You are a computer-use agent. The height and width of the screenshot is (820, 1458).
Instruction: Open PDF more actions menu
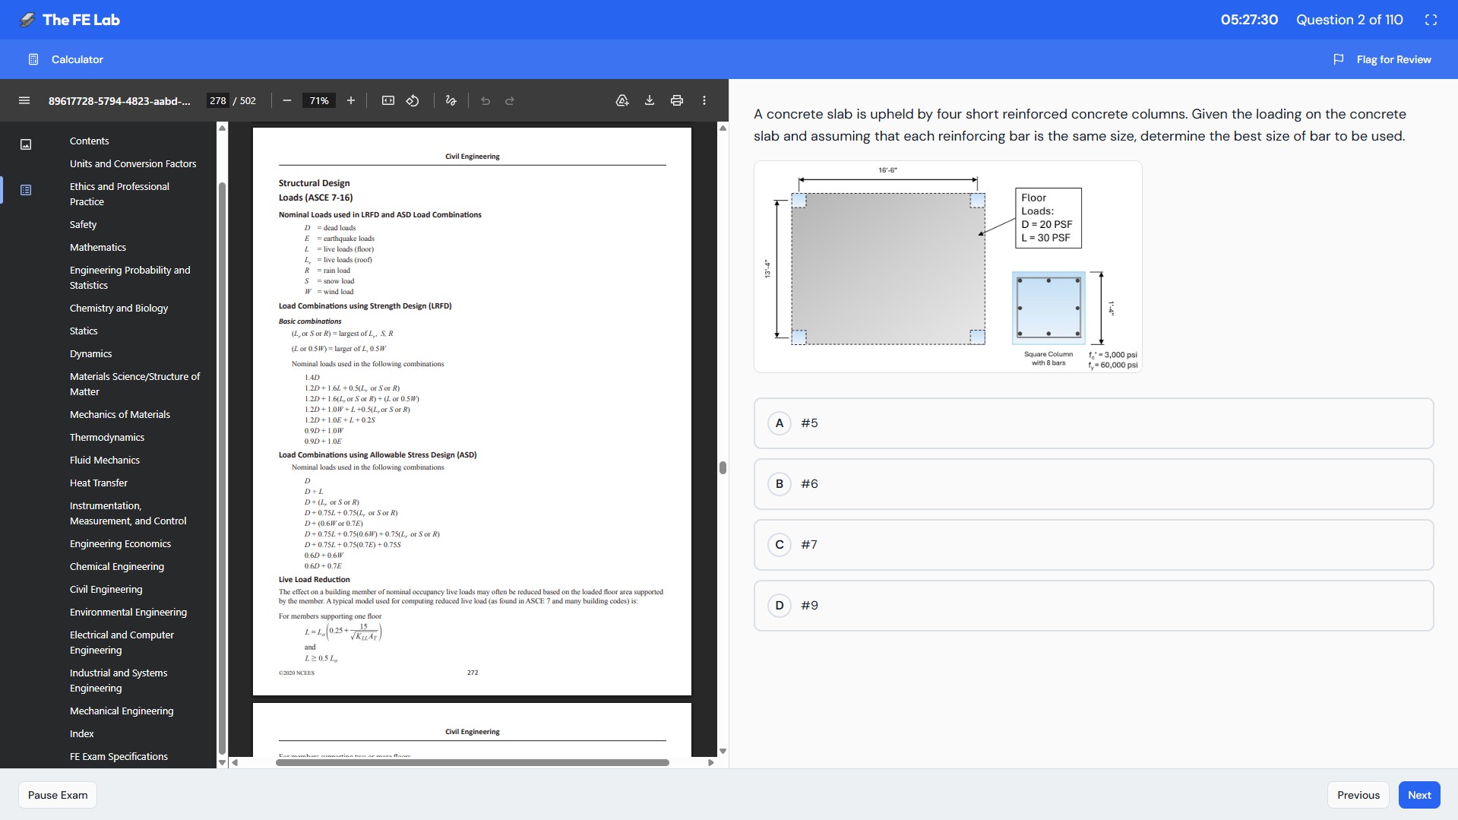[x=704, y=100]
